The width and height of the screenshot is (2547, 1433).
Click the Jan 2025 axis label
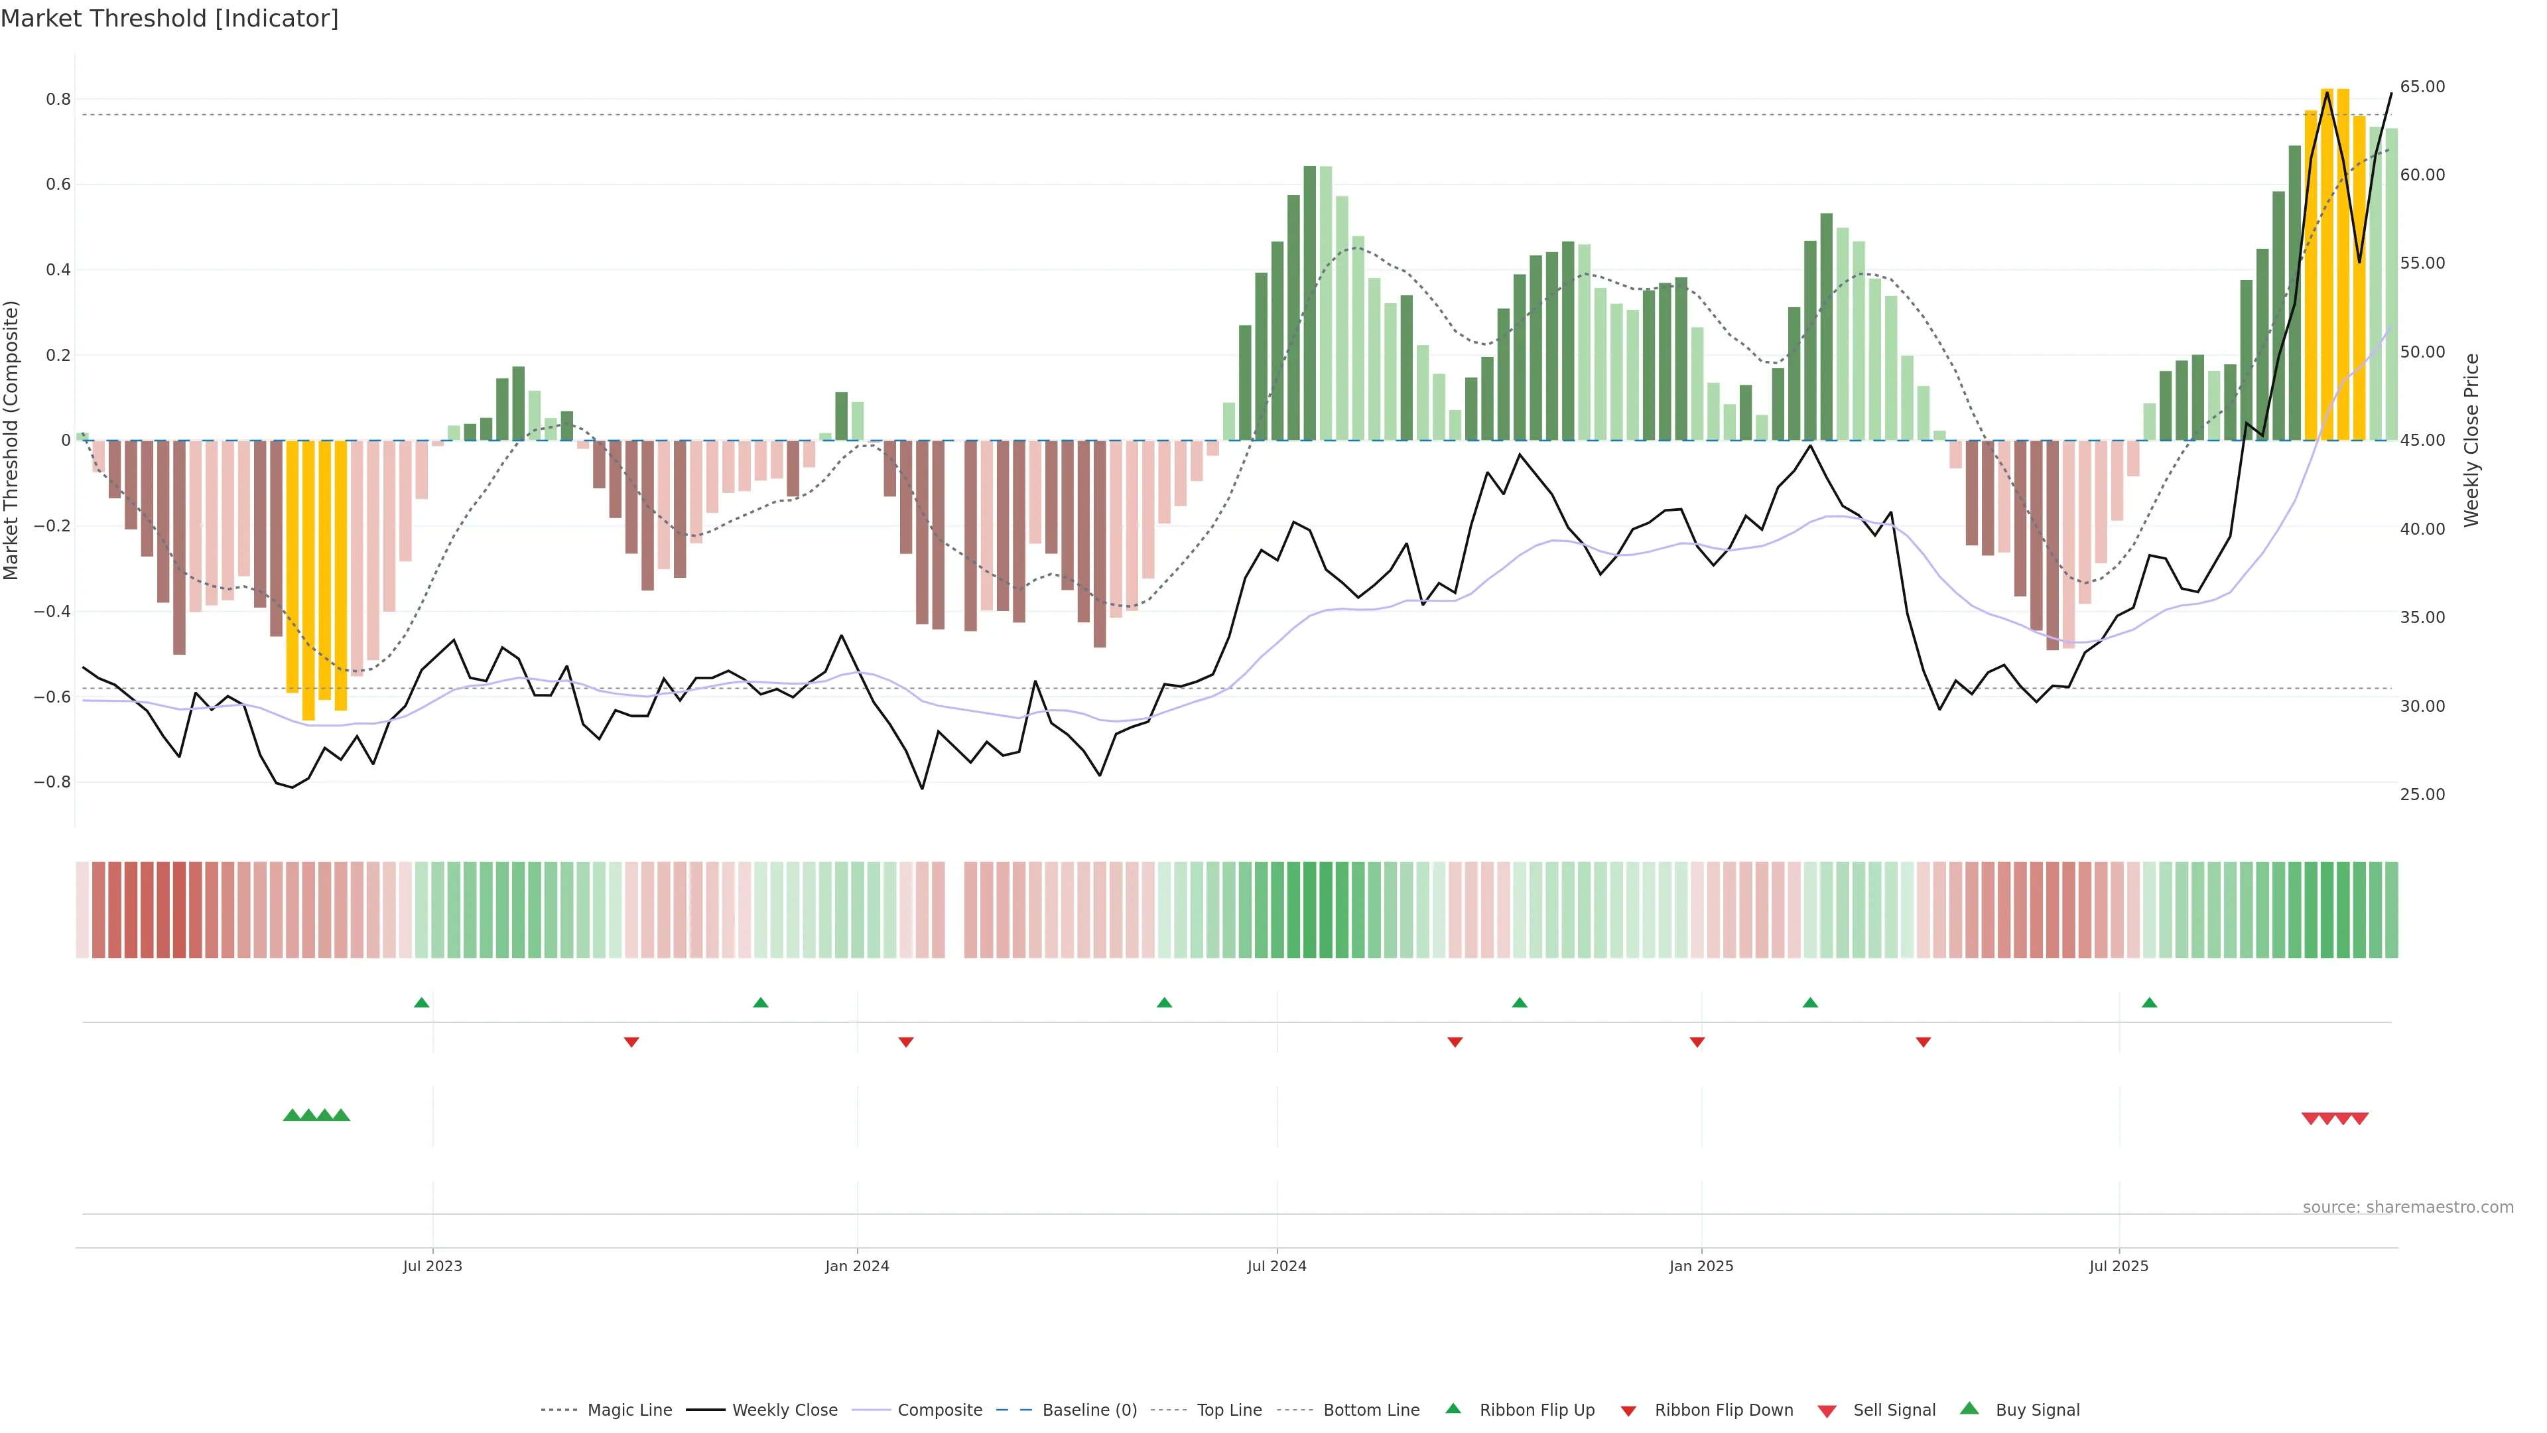click(1701, 1266)
